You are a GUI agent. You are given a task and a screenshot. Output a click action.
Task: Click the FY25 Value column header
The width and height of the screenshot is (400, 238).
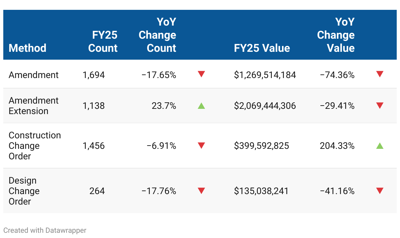(x=262, y=48)
